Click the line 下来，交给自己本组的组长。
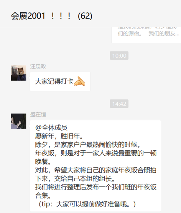This screenshot has width=181, height=213. pos(75,179)
